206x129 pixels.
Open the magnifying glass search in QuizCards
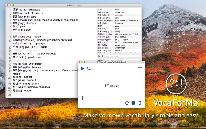pyautogui.click(x=89, y=68)
